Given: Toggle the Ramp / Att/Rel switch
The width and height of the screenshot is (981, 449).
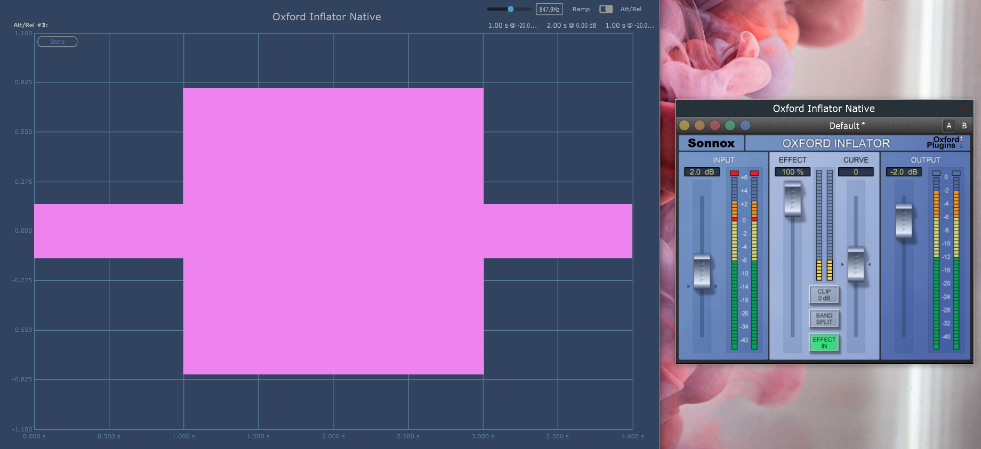Looking at the screenshot, I should pos(606,9).
